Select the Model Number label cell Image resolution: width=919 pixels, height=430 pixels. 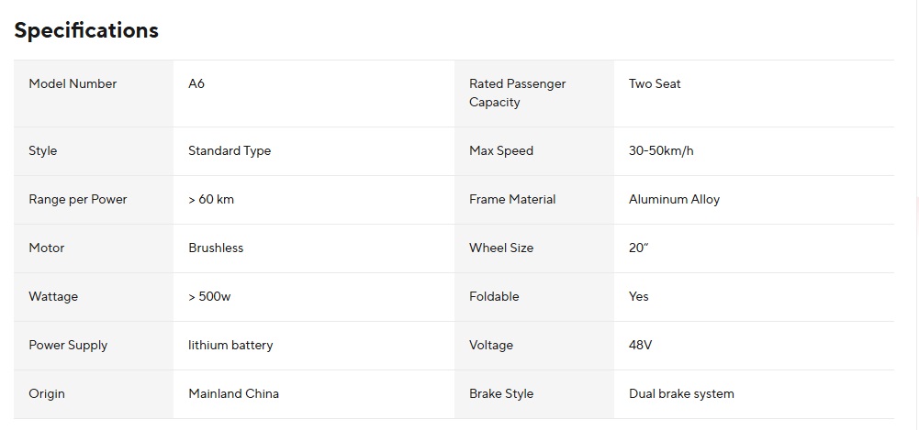coord(73,83)
